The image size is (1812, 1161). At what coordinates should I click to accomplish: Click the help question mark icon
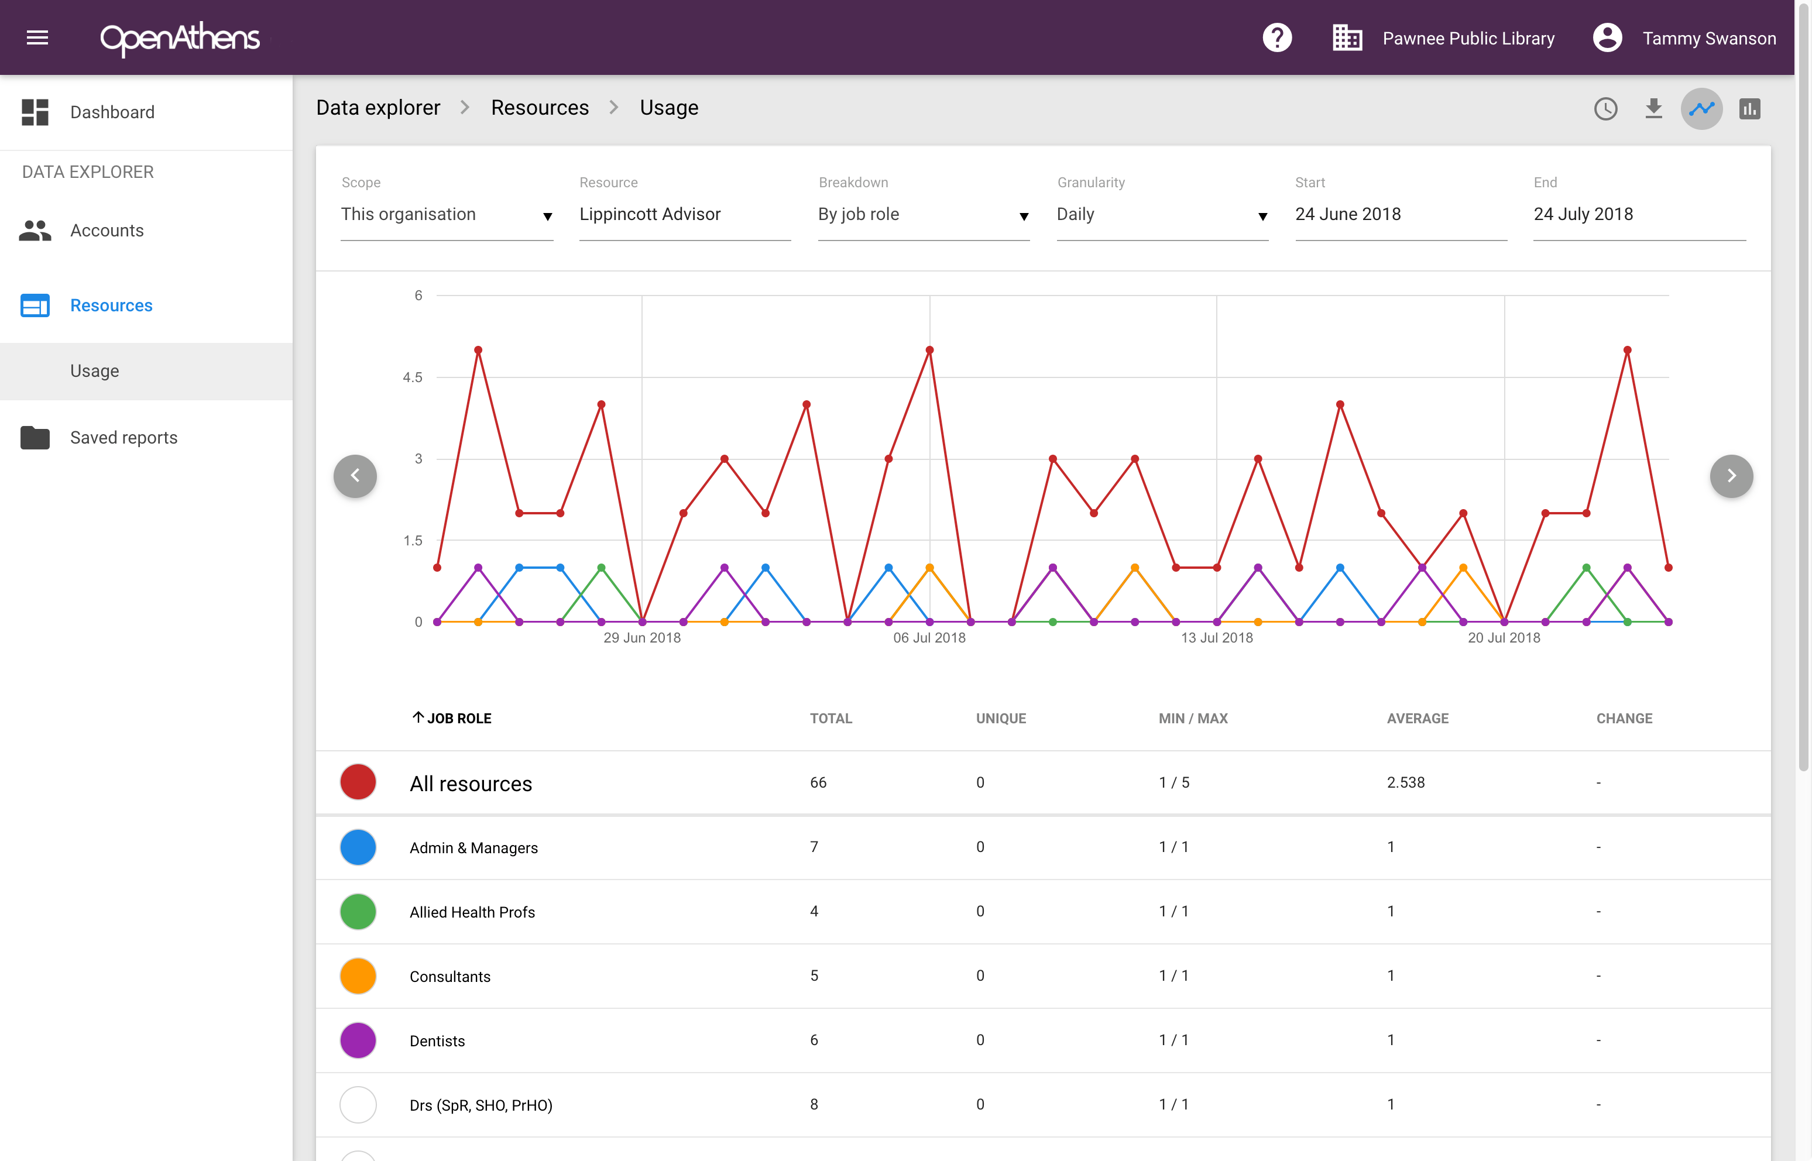tap(1276, 37)
